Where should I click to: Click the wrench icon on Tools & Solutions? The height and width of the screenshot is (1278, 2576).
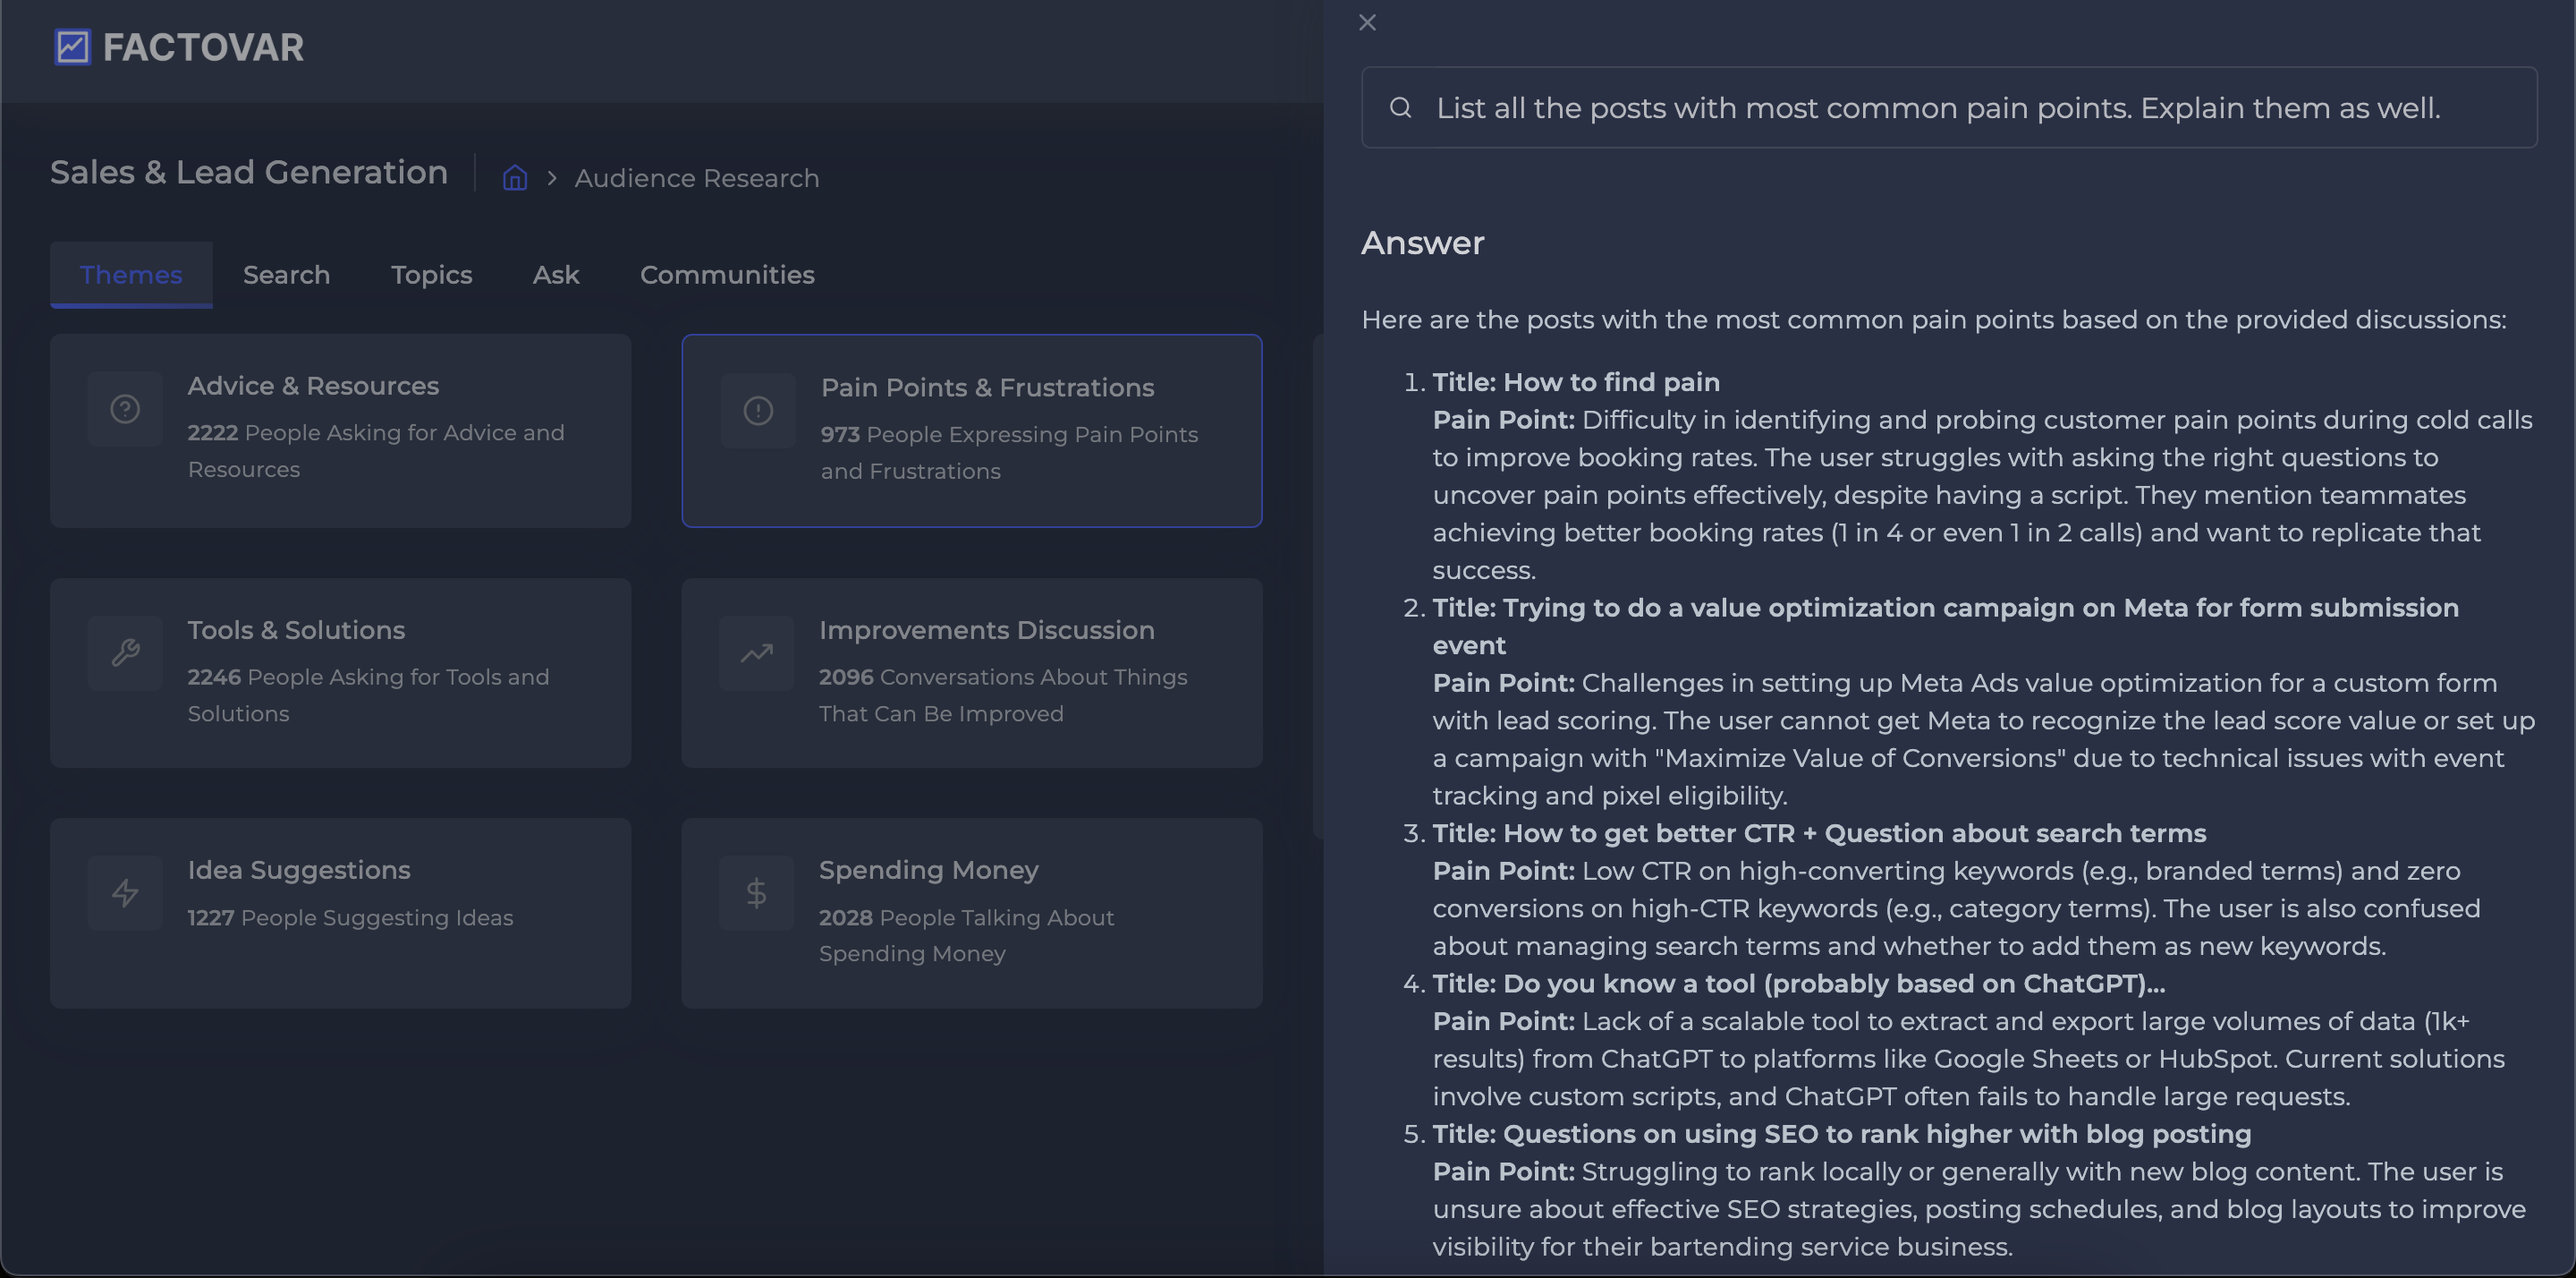[125, 653]
